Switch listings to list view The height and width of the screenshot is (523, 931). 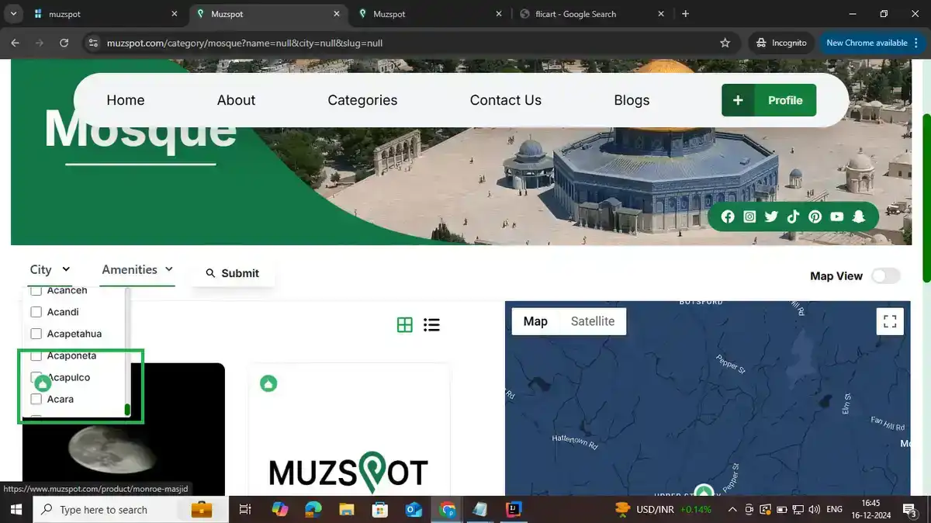432,324
